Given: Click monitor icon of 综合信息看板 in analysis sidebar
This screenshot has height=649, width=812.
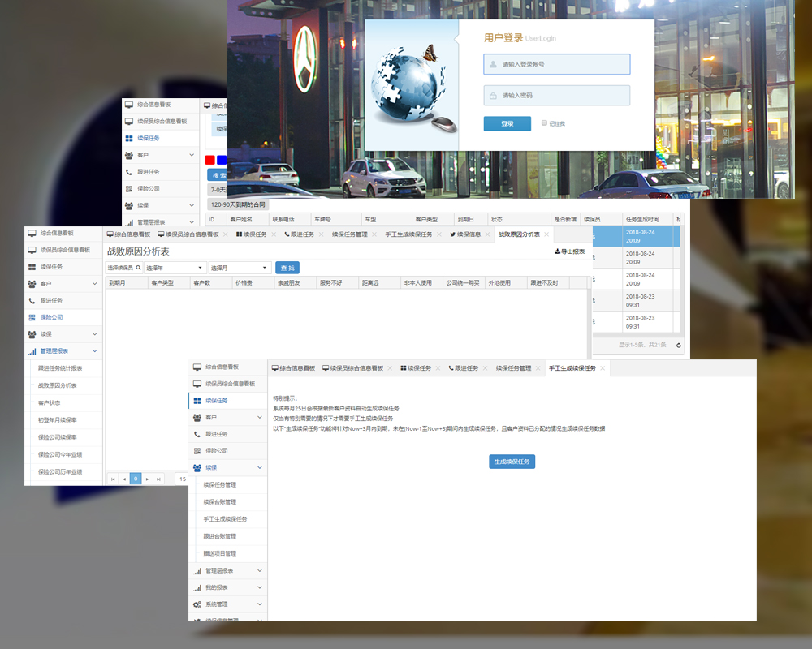Looking at the screenshot, I should [32, 233].
